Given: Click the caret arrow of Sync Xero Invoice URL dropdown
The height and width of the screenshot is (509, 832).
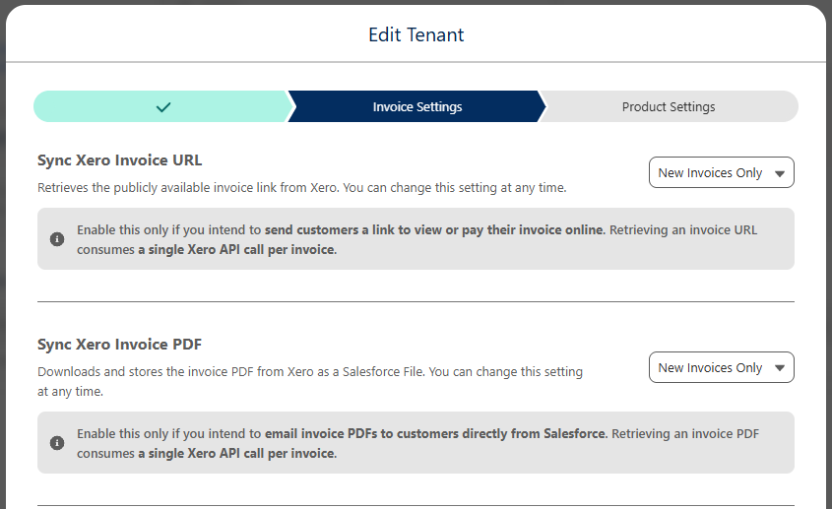Looking at the screenshot, I should tap(780, 173).
